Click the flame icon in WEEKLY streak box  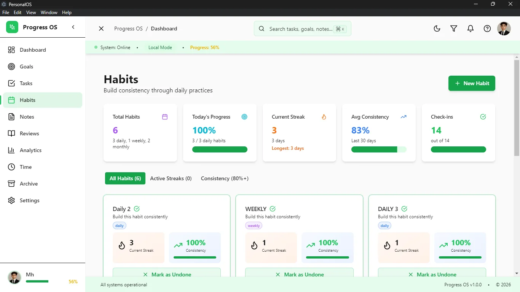[254, 246]
